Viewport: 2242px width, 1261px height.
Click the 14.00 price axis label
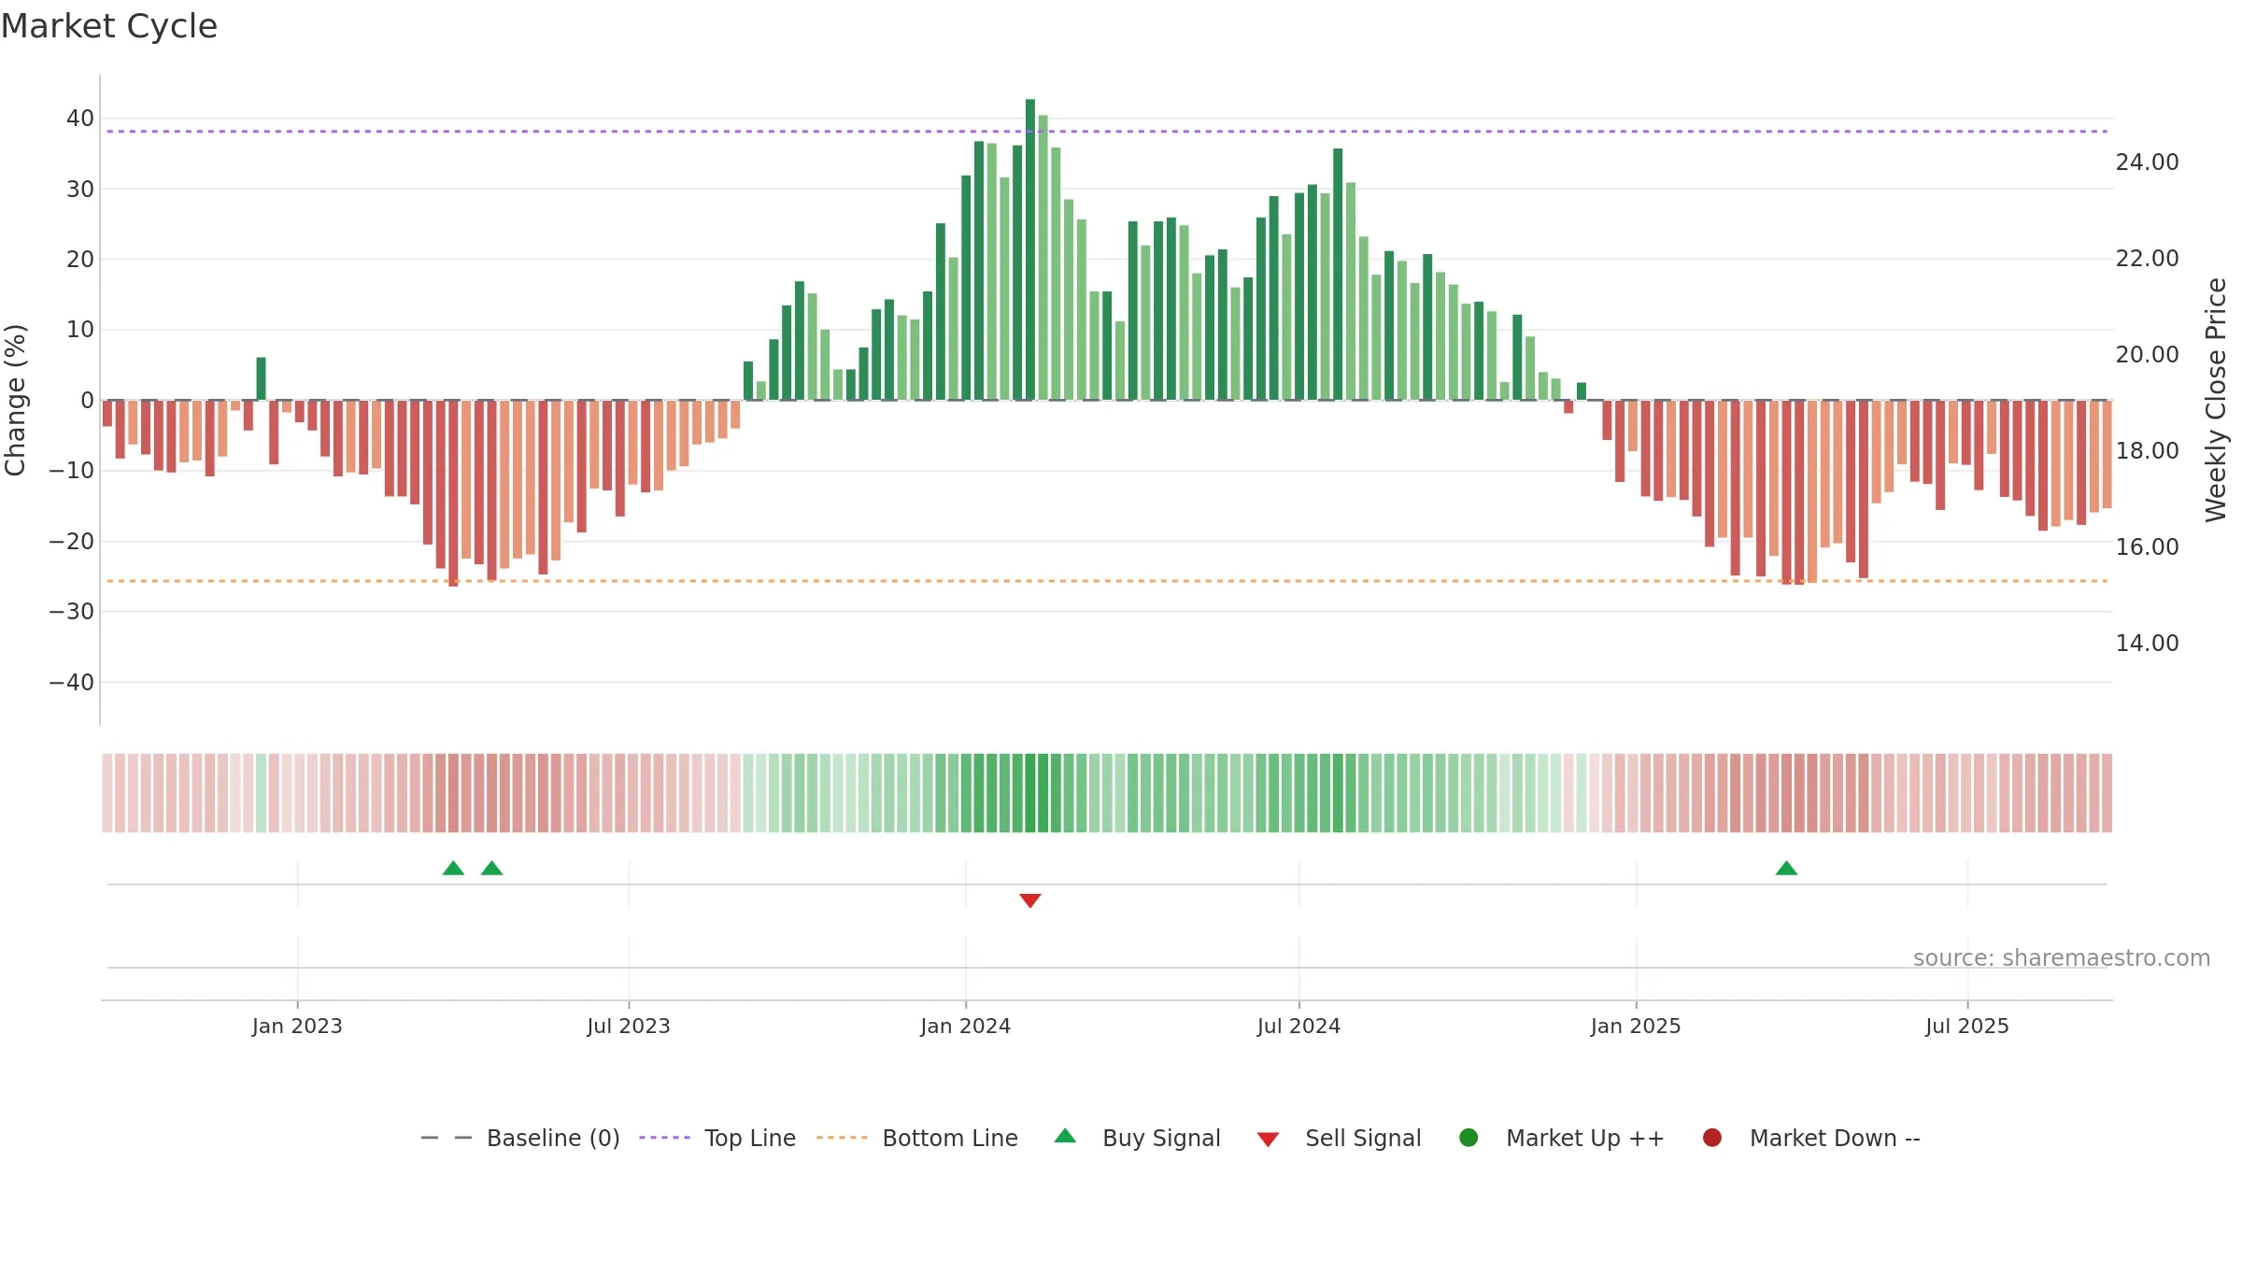[2147, 644]
